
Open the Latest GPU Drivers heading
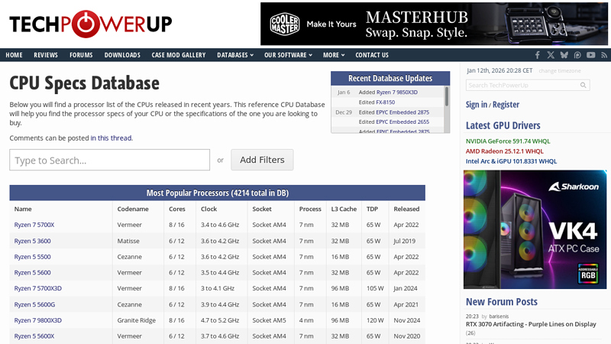pos(503,125)
